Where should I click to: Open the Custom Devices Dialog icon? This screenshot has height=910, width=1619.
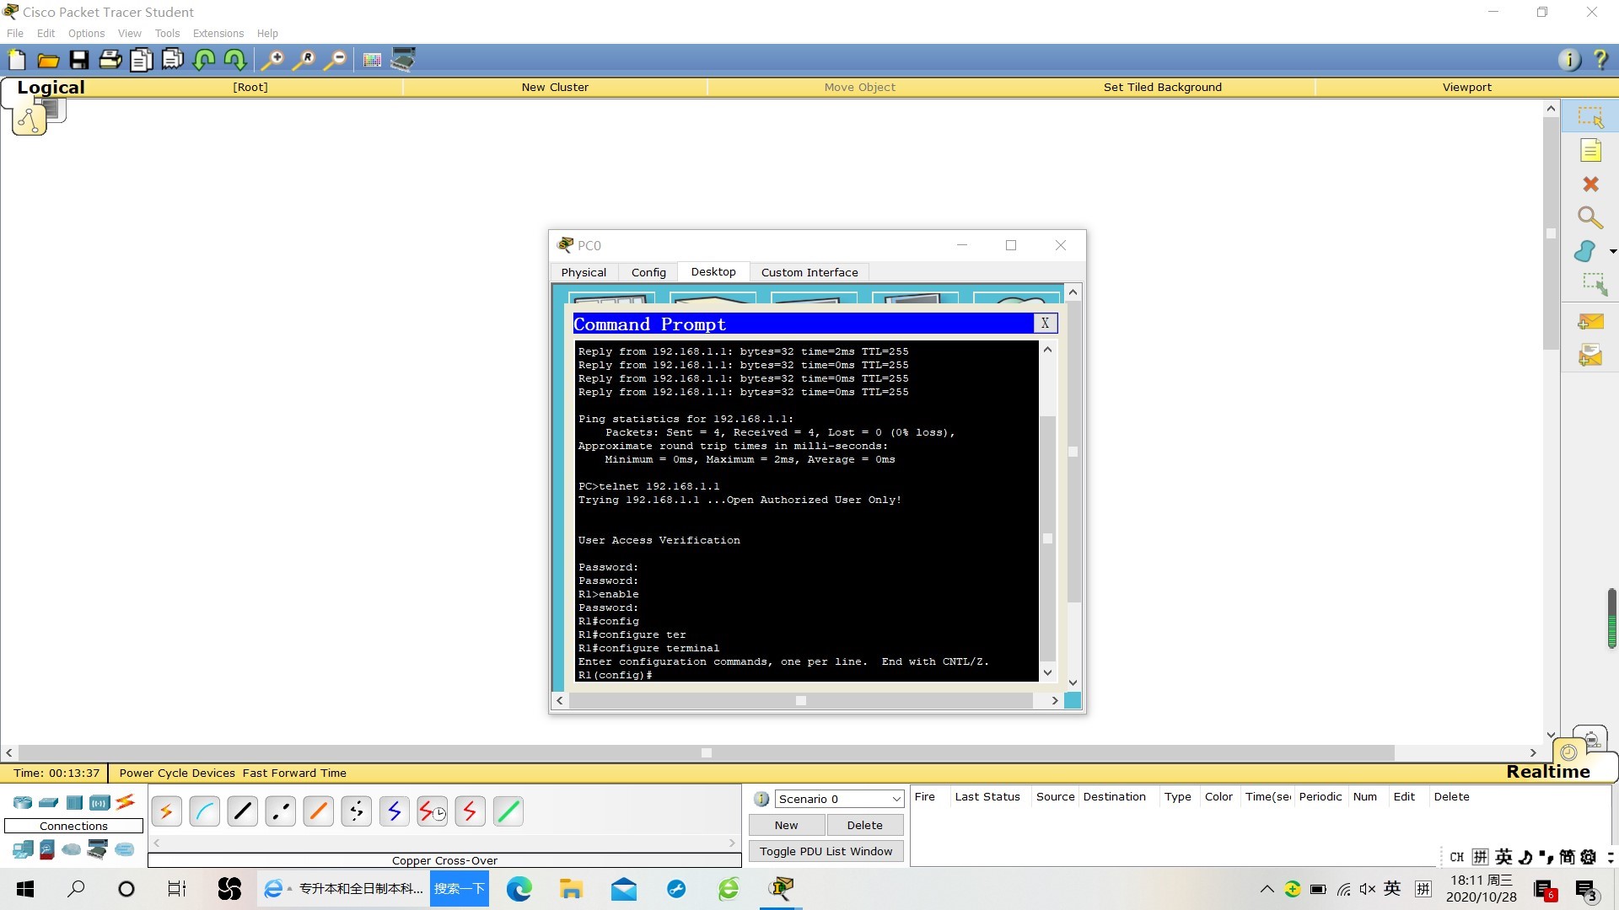[x=403, y=60]
